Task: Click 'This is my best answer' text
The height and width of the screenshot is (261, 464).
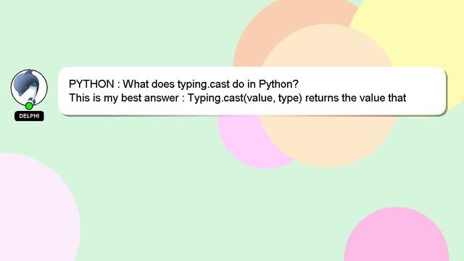Action: [x=124, y=98]
